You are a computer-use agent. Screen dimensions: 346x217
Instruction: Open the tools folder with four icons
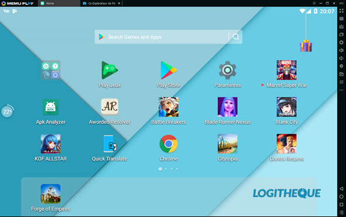pyautogui.click(x=50, y=70)
